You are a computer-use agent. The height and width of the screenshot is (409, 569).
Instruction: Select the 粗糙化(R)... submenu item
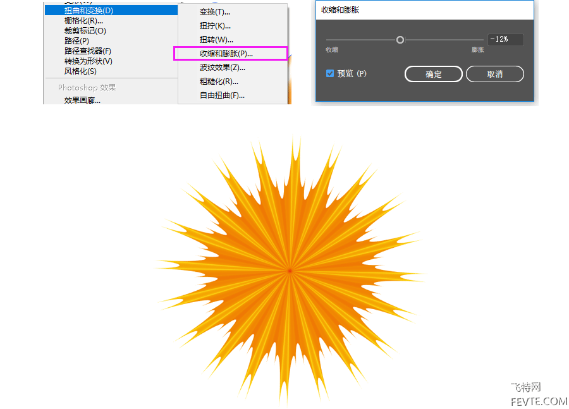pos(219,82)
